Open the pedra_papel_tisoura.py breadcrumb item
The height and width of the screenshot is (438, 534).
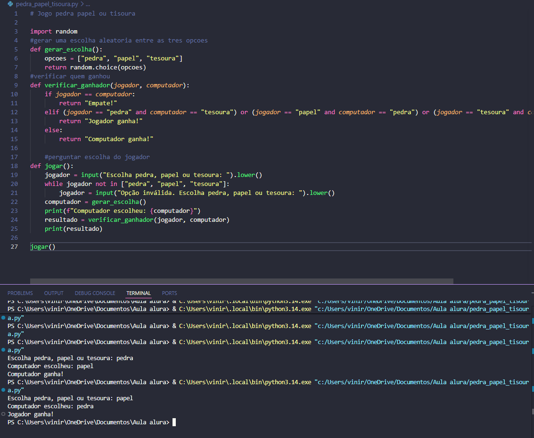[47, 4]
